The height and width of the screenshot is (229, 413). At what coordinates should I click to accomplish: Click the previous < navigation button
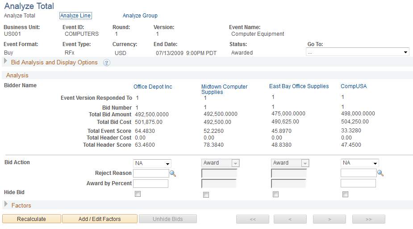(290, 219)
